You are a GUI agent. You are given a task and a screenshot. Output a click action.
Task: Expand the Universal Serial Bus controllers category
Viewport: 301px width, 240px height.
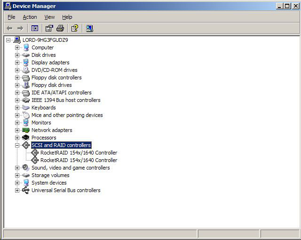[x=17, y=190]
